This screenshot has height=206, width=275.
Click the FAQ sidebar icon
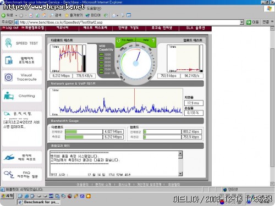pos(9,175)
